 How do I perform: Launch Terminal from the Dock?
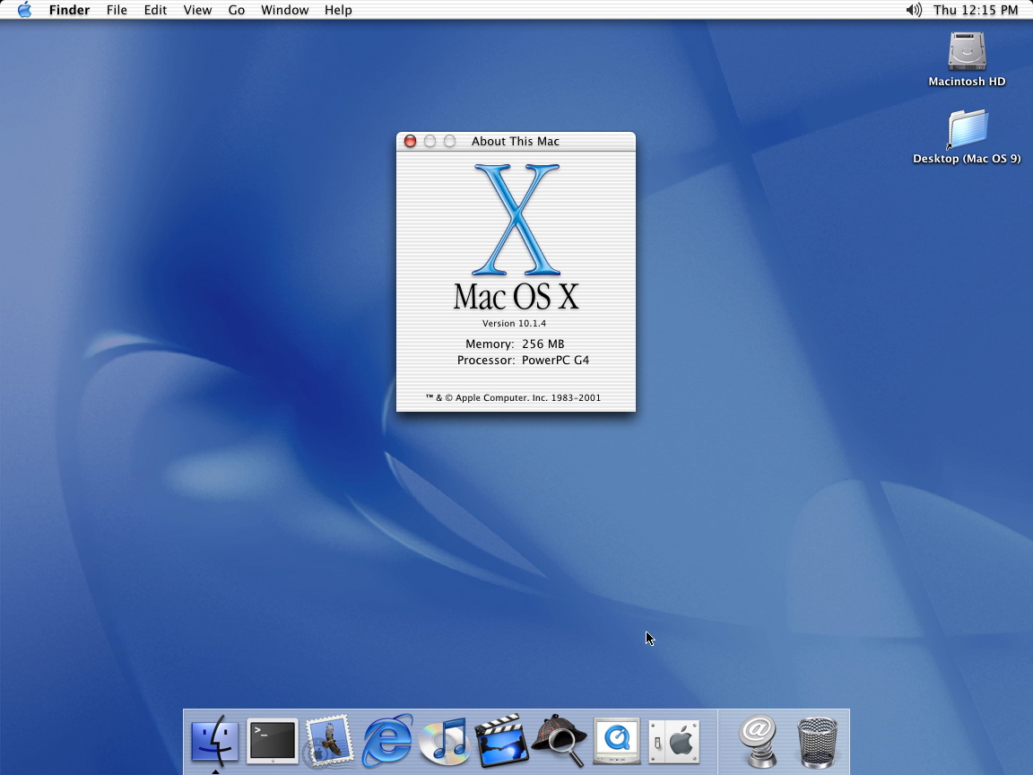pyautogui.click(x=273, y=741)
